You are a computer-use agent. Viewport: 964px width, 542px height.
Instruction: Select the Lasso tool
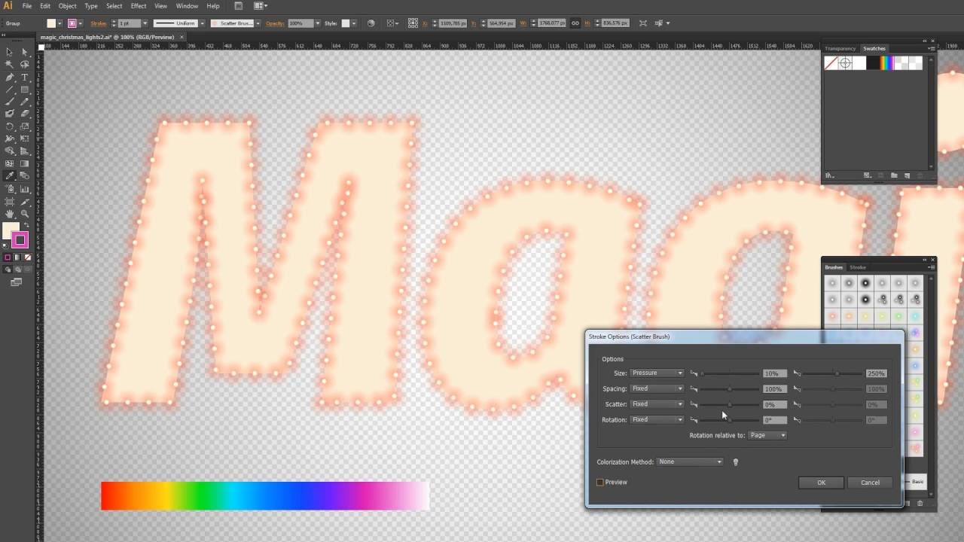(x=24, y=64)
